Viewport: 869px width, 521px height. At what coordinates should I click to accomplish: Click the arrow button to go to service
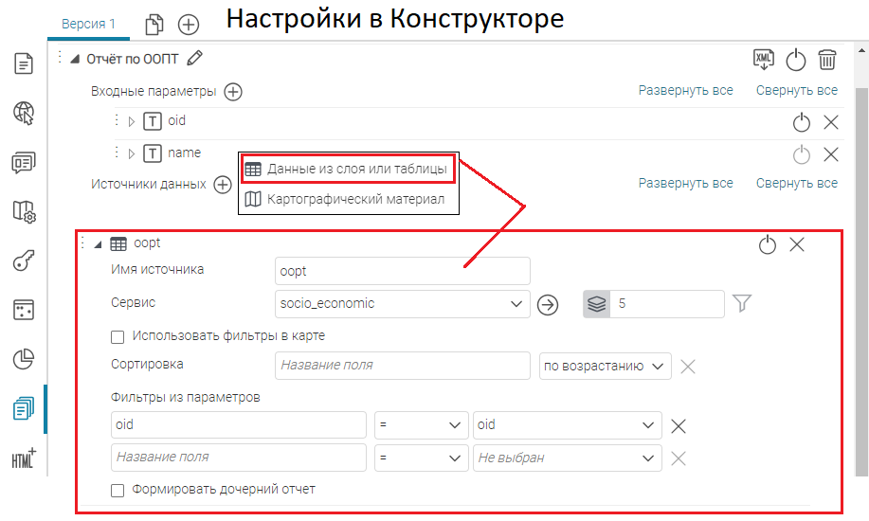pyautogui.click(x=548, y=304)
